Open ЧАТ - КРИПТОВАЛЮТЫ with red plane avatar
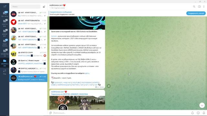This screenshot has height=116, width=207. [x=28, y=22]
